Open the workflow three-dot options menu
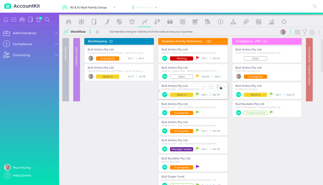This screenshot has height=185, width=323. coord(319,32)
